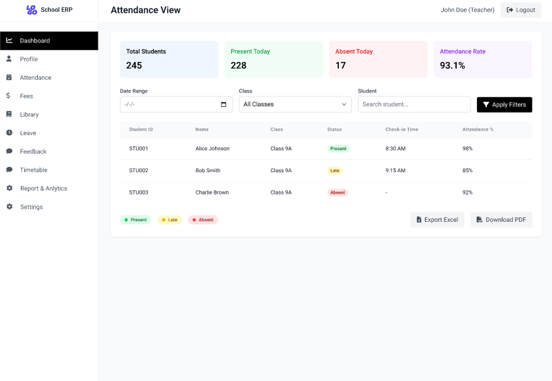This screenshot has height=381, width=552.
Task: Log out using the Logout button
Action: (x=521, y=10)
